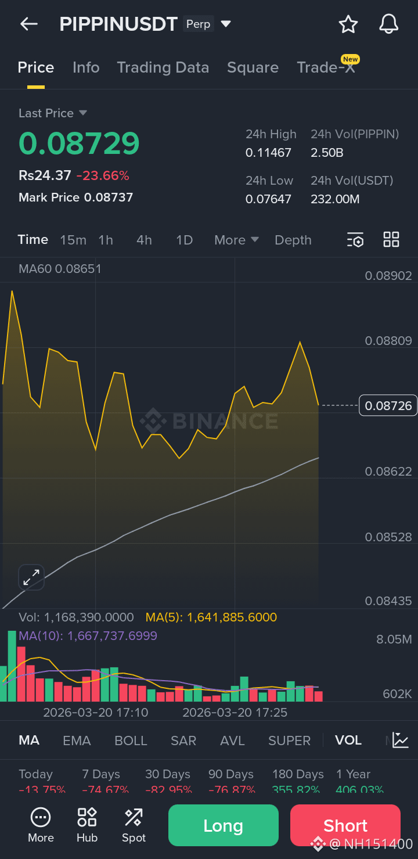Open the More menu icon
The width and height of the screenshot is (418, 859).
click(x=41, y=825)
